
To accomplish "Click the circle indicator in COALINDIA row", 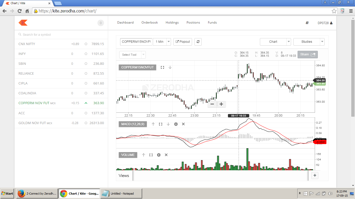I will coord(86,93).
